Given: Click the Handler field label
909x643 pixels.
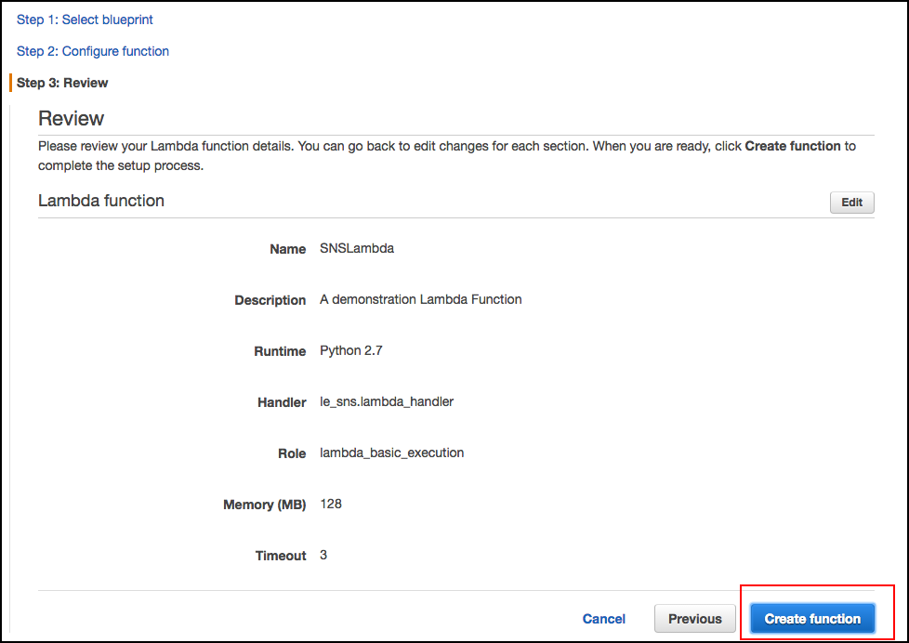Looking at the screenshot, I should tap(281, 402).
